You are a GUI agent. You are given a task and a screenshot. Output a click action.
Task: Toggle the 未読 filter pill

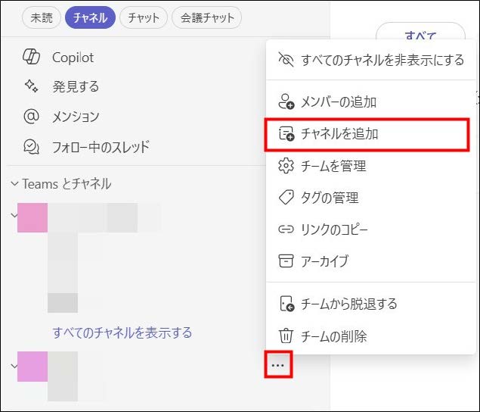(42, 17)
